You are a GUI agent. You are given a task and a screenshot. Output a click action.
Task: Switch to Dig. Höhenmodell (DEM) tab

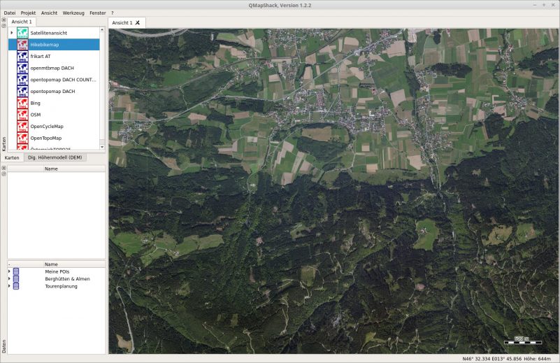[55, 157]
